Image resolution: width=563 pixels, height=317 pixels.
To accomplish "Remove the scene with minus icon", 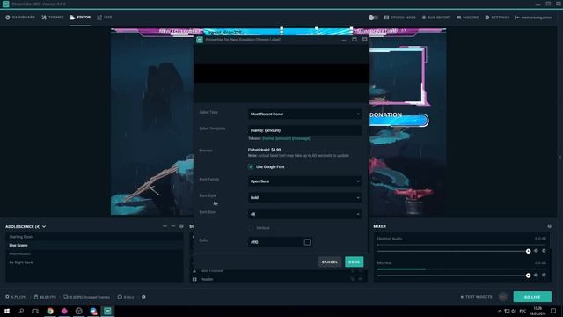I will click(173, 226).
